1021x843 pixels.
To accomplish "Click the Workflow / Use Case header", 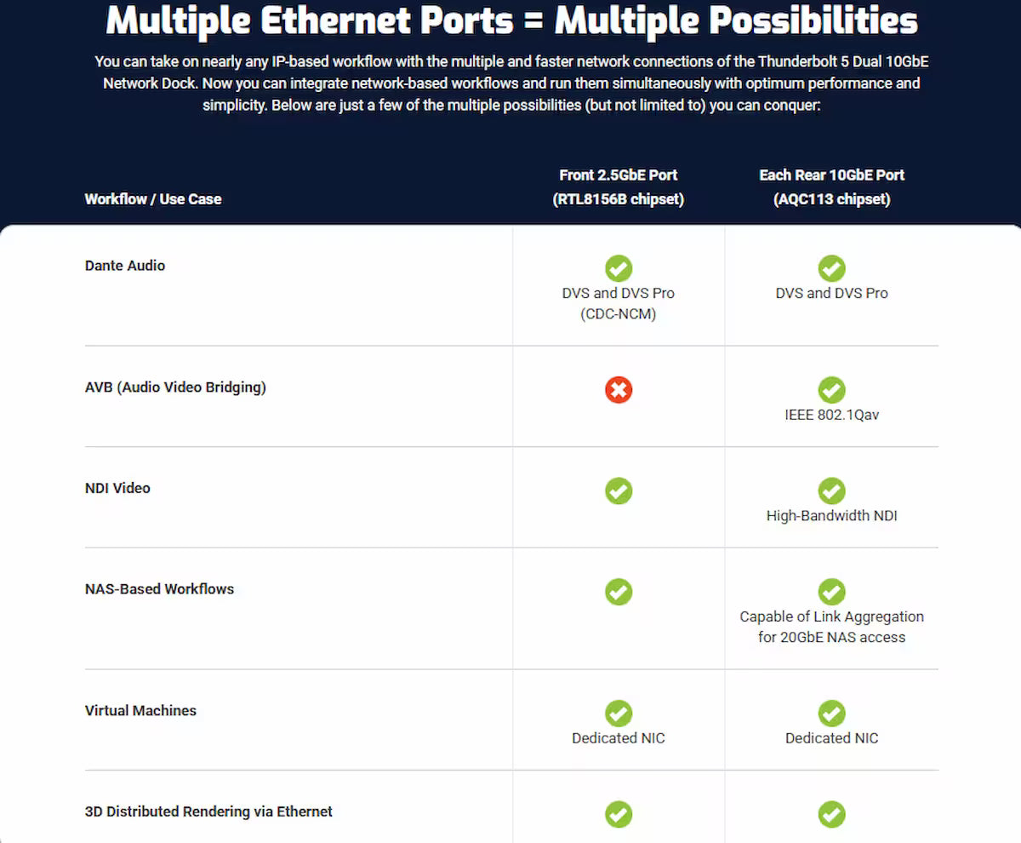I will pyautogui.click(x=153, y=199).
